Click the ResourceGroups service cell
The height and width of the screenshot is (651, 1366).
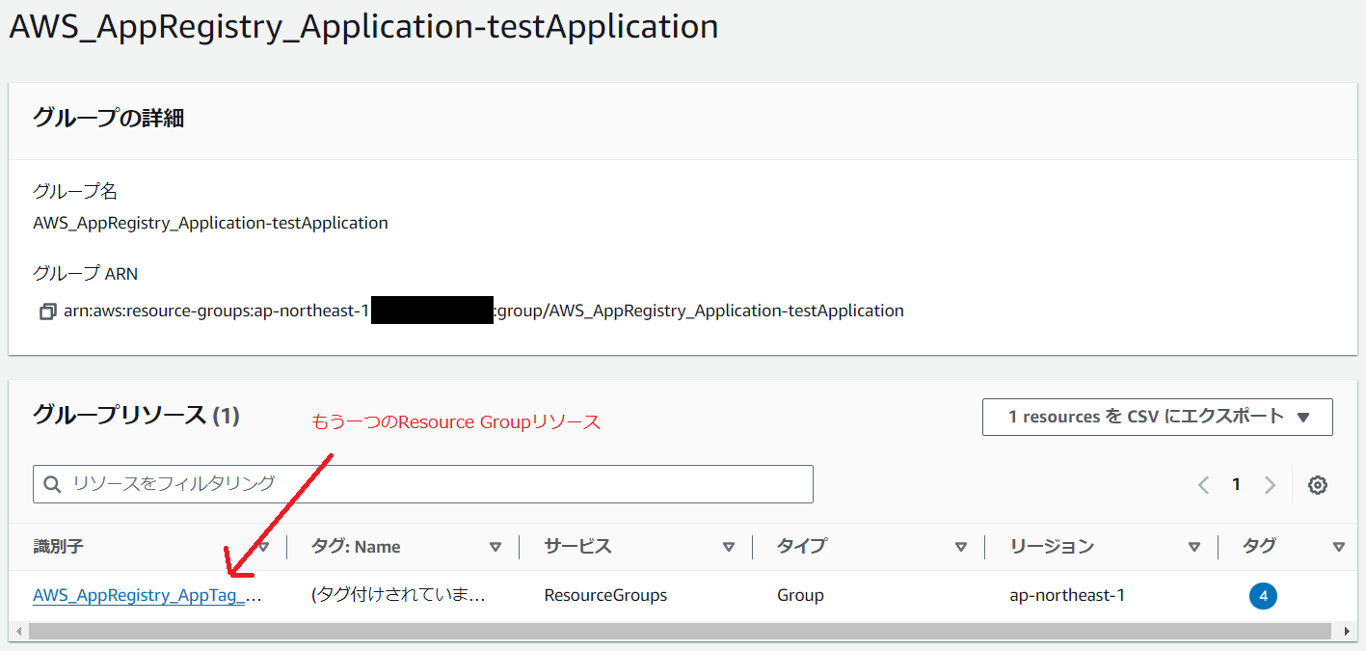(605, 595)
